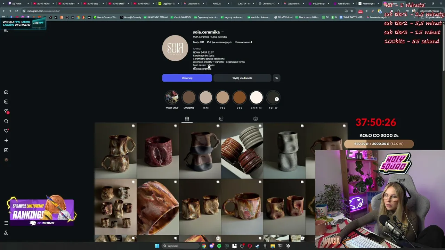Open the soia.ceramika Threads link

click(202, 69)
